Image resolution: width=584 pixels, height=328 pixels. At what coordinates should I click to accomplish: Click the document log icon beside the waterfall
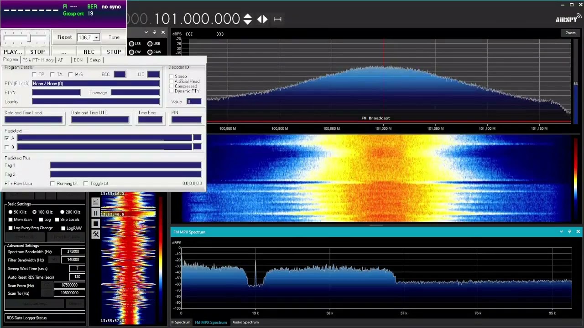point(95,202)
